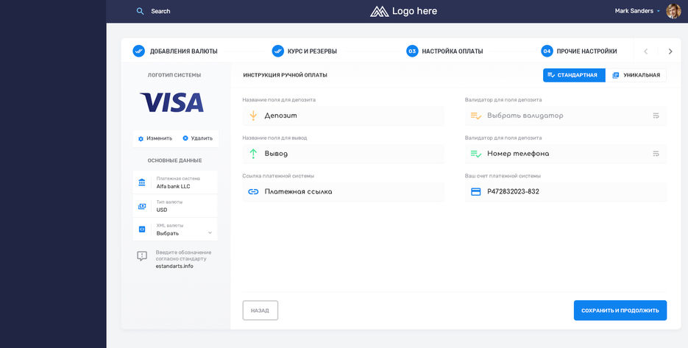The image size is (688, 348).
Task: Click the gear icon next to Изменить
Action: (x=141, y=138)
